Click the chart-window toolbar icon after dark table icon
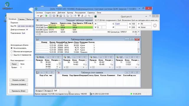This screenshot has height=106, width=189. tap(61, 16)
